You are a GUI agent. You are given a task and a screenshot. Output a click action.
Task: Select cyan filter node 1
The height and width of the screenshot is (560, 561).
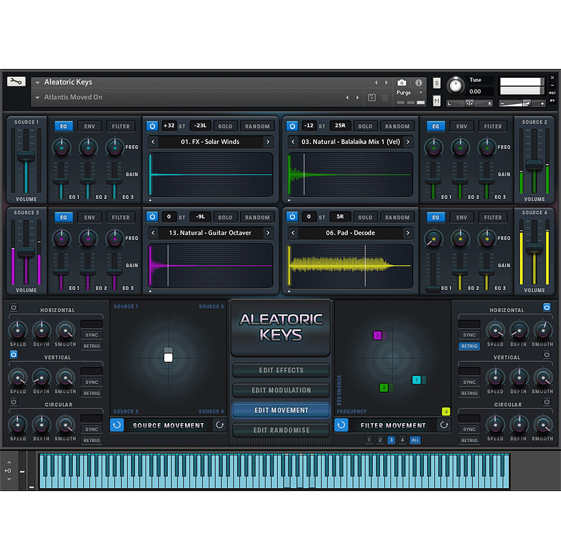click(416, 379)
